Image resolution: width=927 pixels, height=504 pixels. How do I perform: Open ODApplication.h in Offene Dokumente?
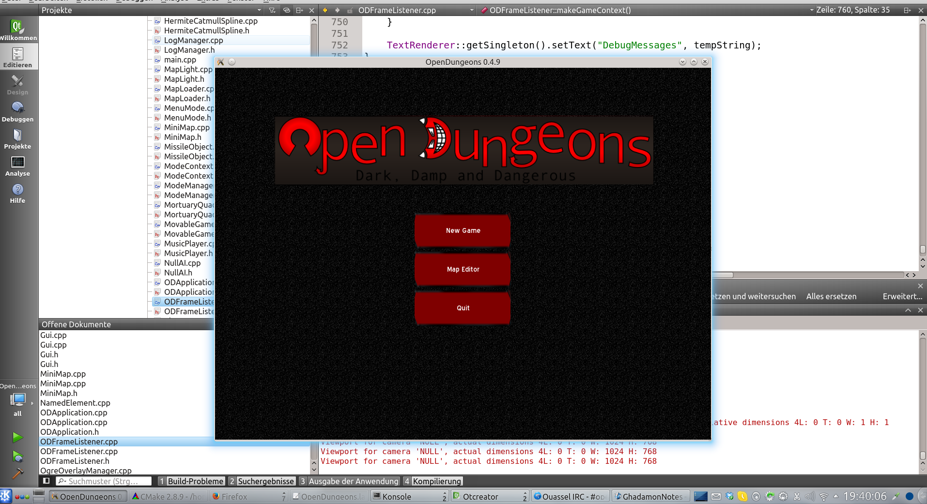(x=69, y=432)
